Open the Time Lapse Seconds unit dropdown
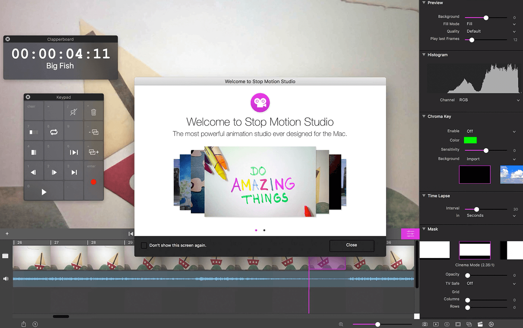This screenshot has width=523, height=328. click(x=491, y=216)
